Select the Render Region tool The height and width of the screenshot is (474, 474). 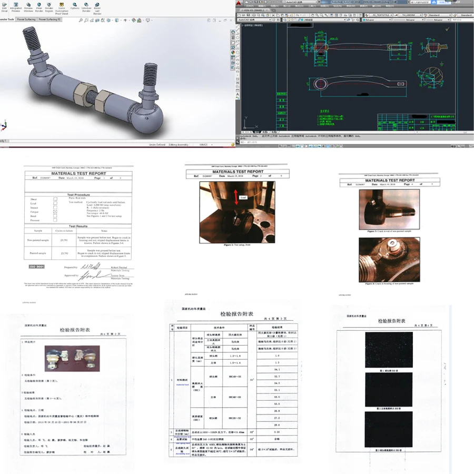click(x=49, y=6)
